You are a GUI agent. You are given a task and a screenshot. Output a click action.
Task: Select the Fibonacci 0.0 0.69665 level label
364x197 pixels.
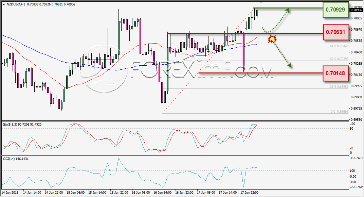tap(340, 111)
